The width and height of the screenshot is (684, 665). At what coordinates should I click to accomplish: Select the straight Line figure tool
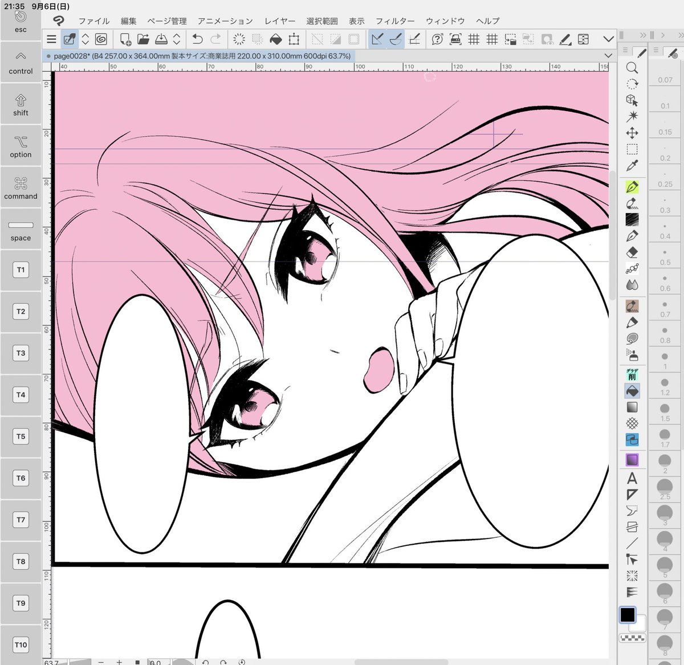click(x=632, y=543)
